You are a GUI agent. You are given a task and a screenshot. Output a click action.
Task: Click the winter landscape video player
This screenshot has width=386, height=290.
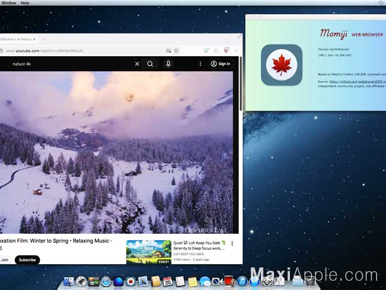pyautogui.click(x=116, y=152)
